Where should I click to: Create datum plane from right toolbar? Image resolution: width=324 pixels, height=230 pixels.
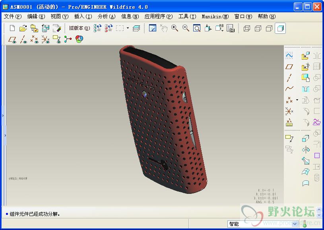coord(289,66)
